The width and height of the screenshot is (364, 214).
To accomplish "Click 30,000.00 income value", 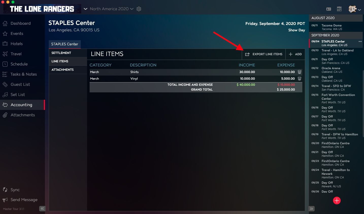I will [247, 72].
